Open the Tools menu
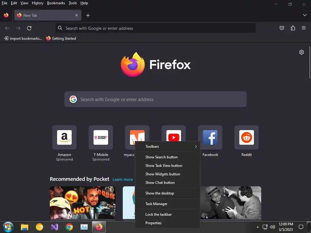311x233 pixels. click(73, 3)
